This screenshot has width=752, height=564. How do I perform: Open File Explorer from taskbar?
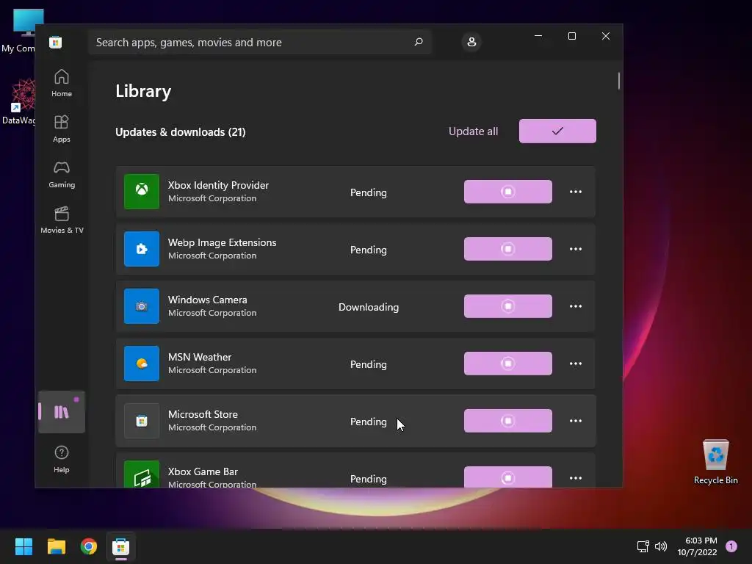[x=56, y=546]
